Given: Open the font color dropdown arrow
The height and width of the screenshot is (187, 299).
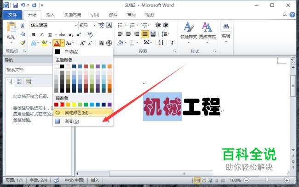Looking at the screenshot, I should pos(63,43).
